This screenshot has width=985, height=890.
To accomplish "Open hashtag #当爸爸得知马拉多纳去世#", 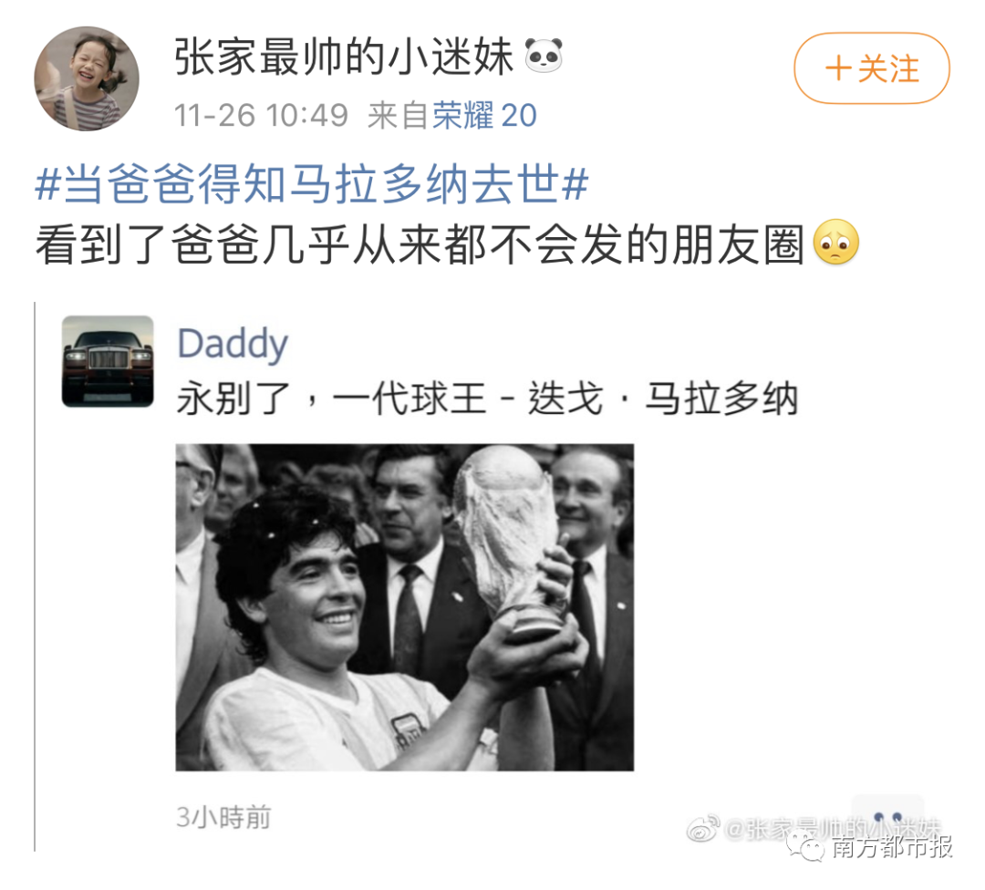I will click(x=312, y=184).
